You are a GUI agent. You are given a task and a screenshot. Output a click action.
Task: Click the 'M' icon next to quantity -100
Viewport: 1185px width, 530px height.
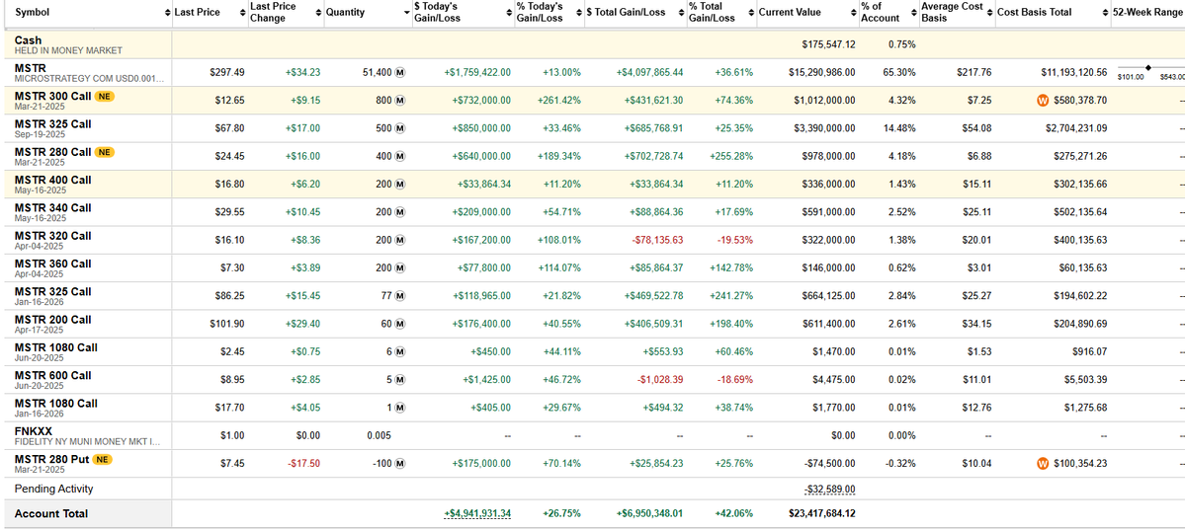click(400, 464)
